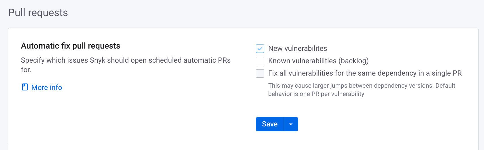Click the Fix all vulnerabilities label text

pos(365,73)
